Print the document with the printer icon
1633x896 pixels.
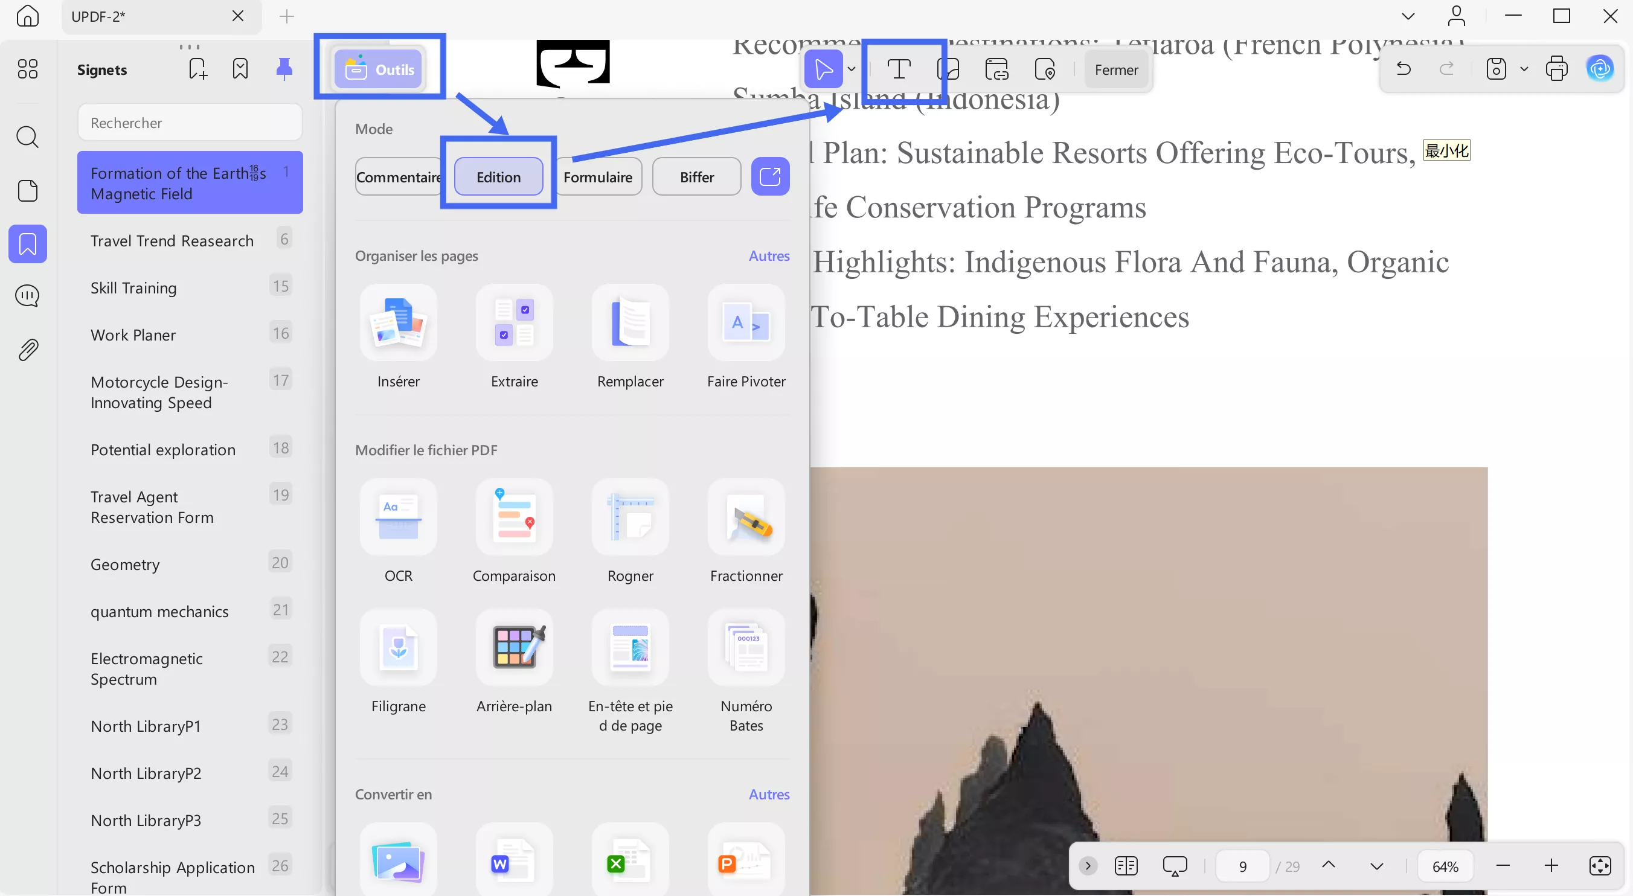point(1556,68)
